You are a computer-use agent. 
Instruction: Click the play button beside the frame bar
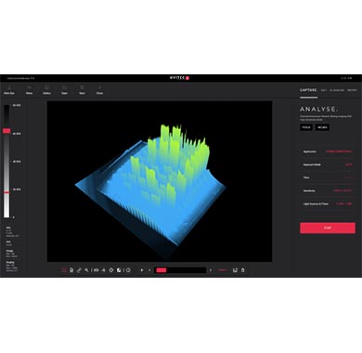click(x=142, y=270)
